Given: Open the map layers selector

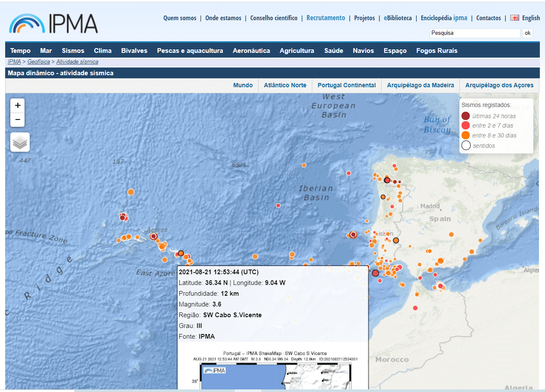Looking at the screenshot, I should (x=20, y=142).
